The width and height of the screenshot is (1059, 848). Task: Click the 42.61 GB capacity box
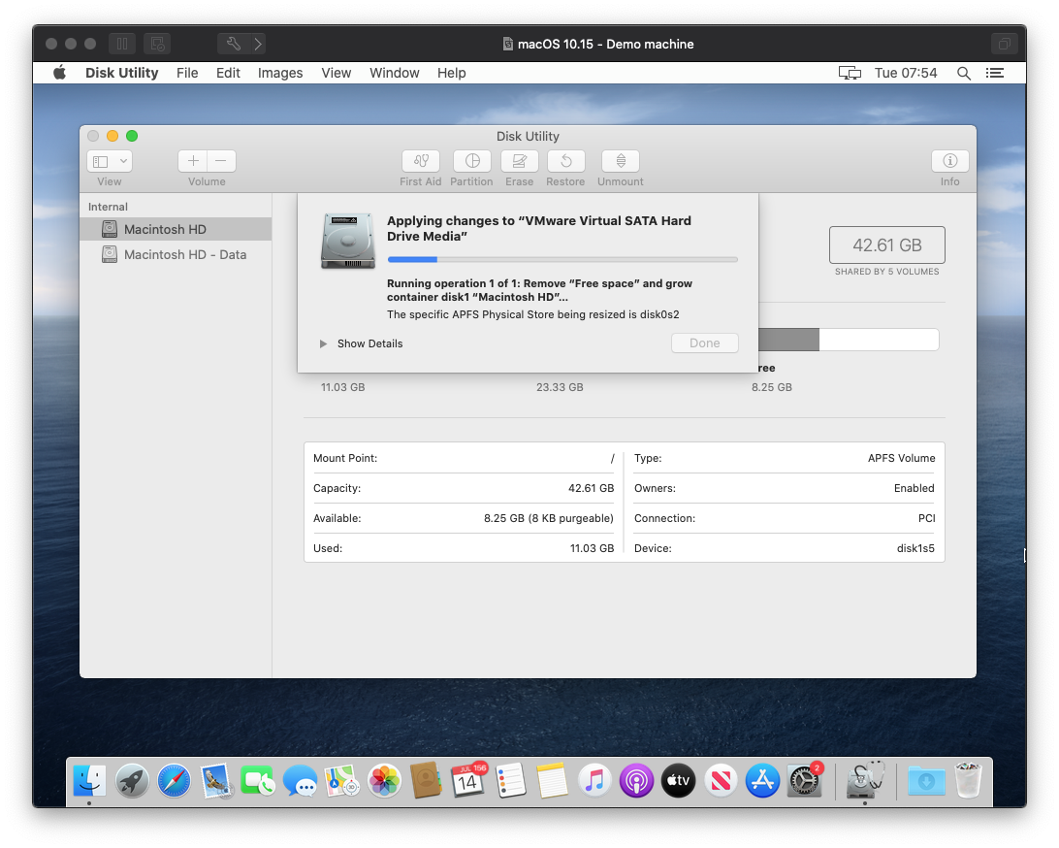[x=886, y=245]
